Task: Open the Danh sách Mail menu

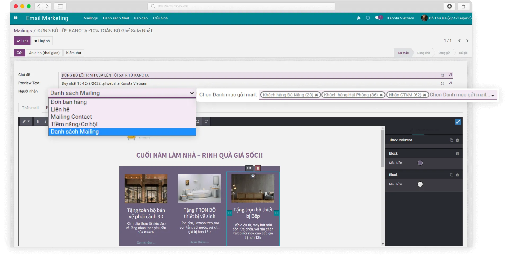Action: 116,18
